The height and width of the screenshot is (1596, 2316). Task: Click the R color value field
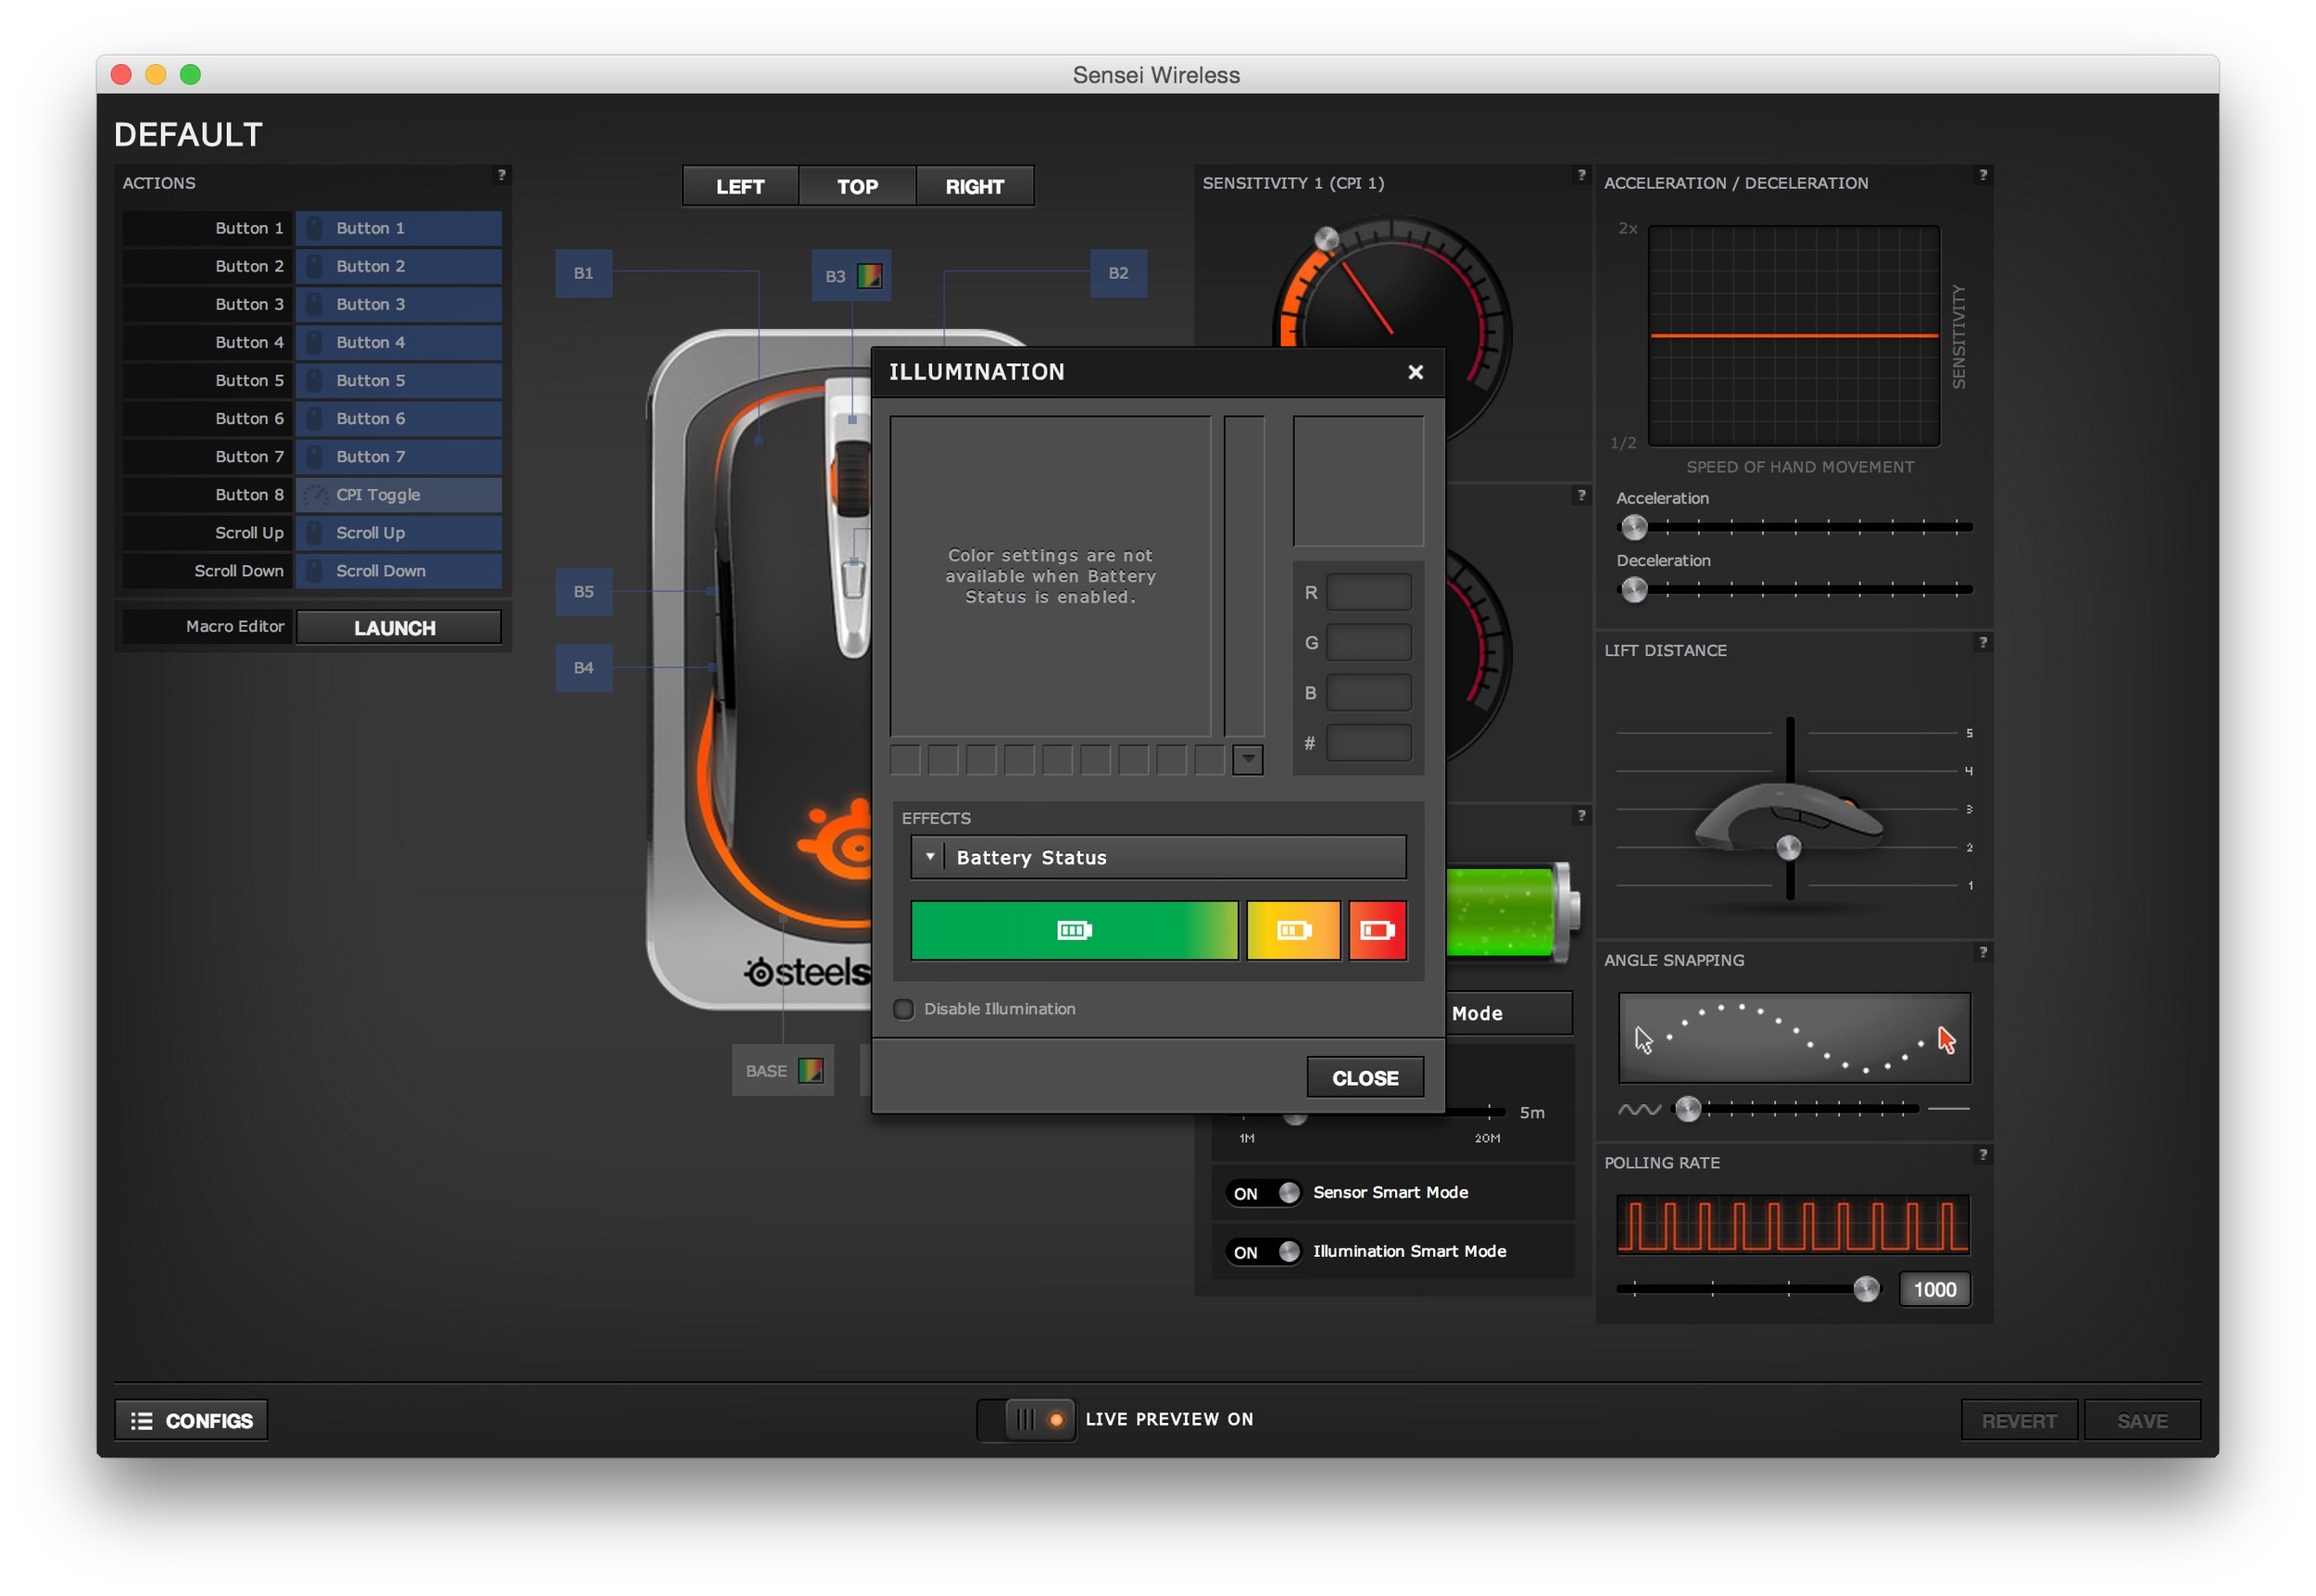(x=1368, y=593)
